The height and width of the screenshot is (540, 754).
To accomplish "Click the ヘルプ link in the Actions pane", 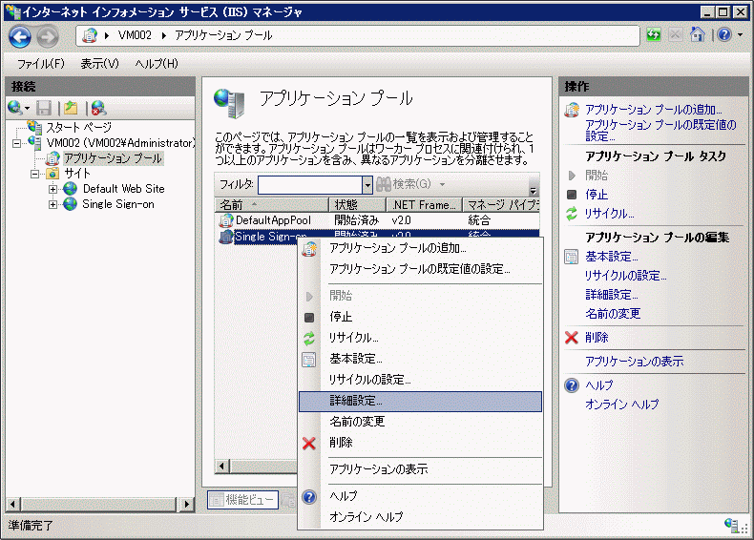I will (x=599, y=385).
